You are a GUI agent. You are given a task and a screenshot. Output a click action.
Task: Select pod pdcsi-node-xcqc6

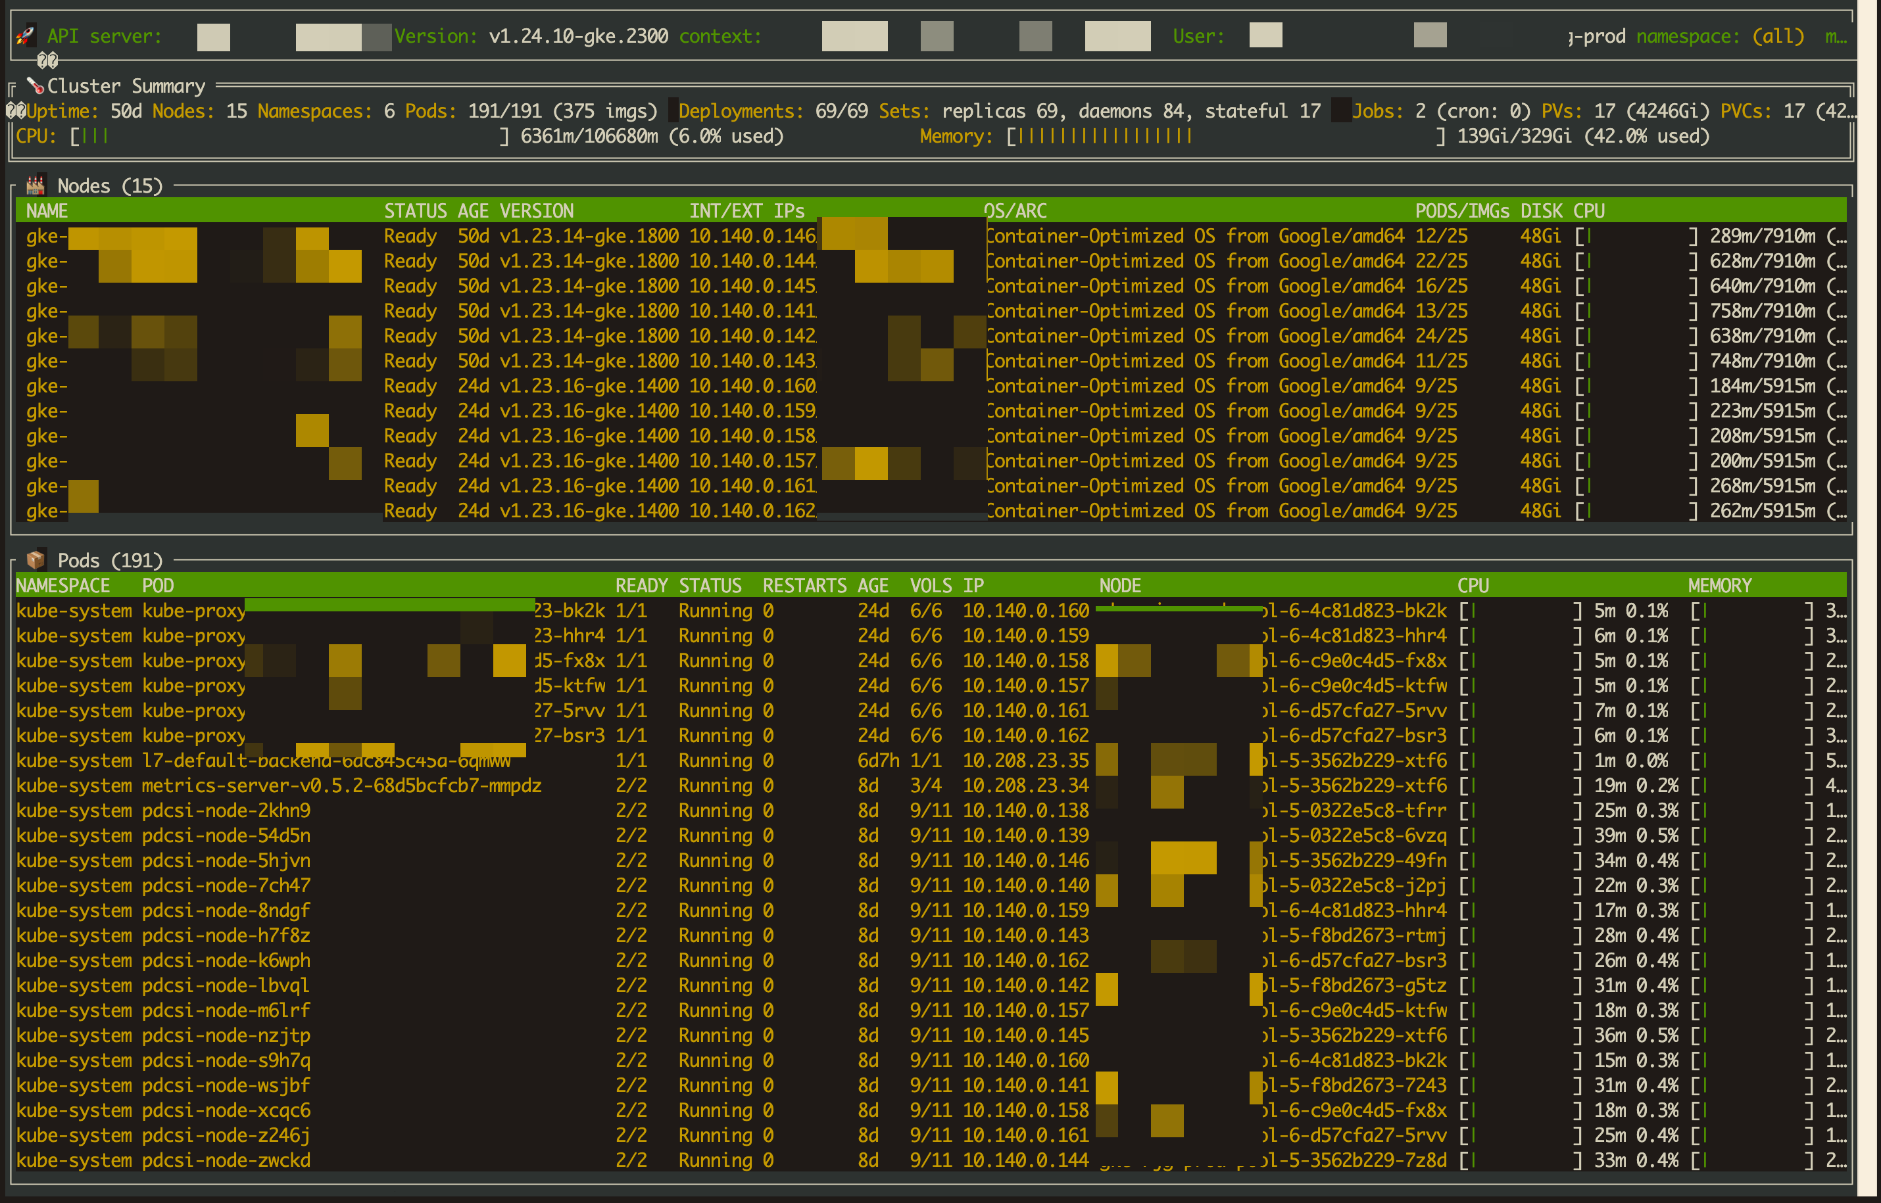coord(226,1110)
